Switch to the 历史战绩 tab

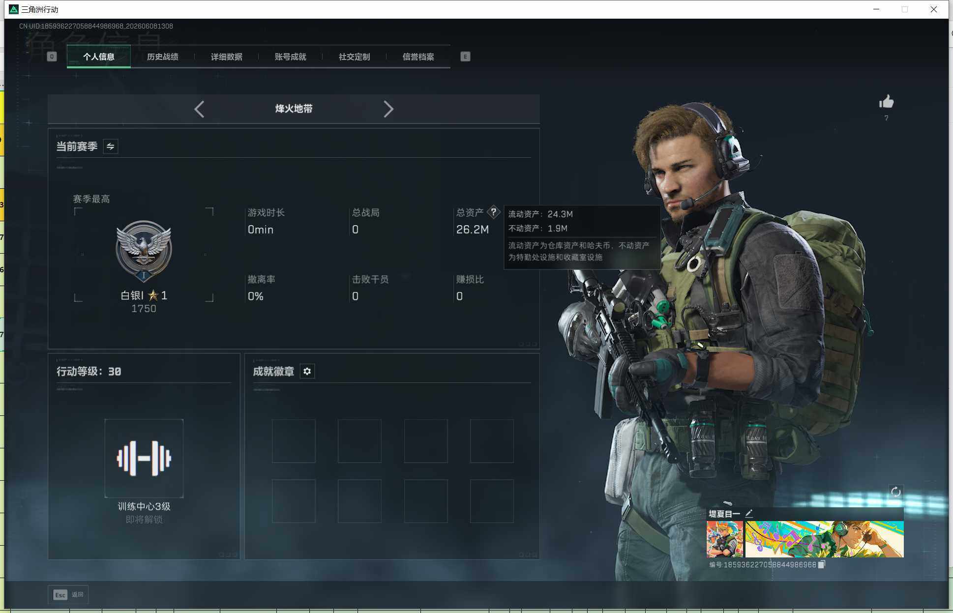click(163, 57)
